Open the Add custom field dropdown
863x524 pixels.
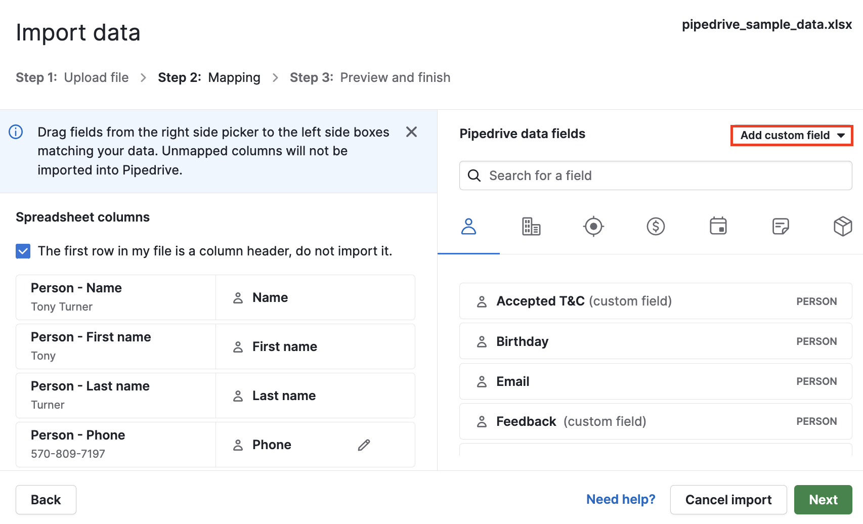[791, 135]
